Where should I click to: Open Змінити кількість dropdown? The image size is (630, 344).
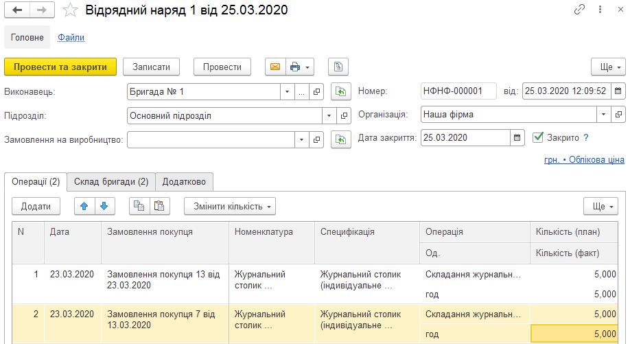coord(230,206)
